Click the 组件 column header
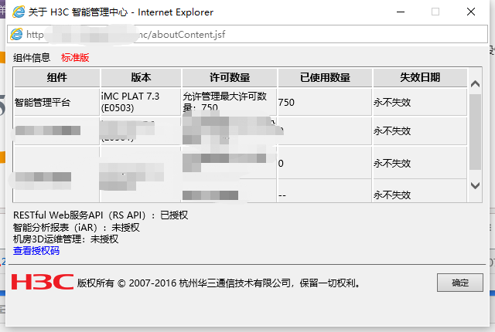 coord(57,77)
